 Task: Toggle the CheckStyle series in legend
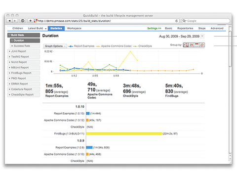click(142, 46)
